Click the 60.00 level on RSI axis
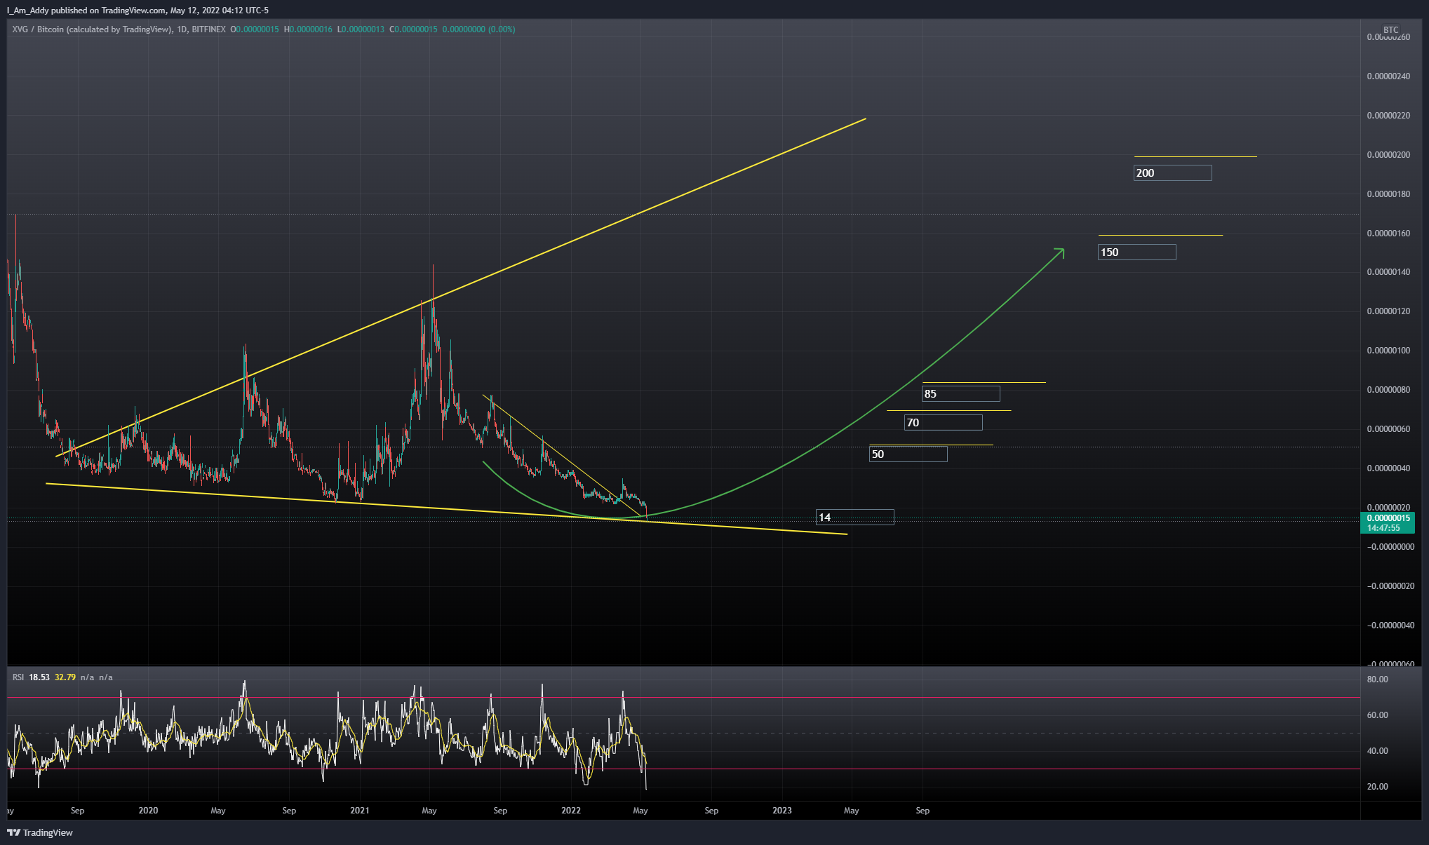The height and width of the screenshot is (845, 1429). [1378, 715]
